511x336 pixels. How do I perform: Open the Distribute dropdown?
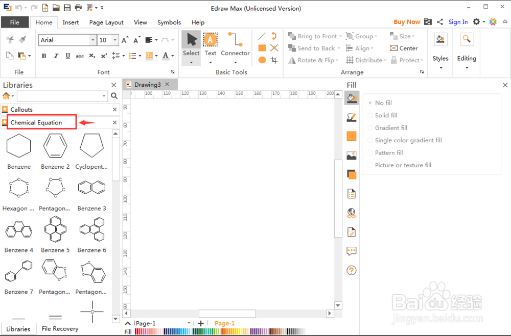366,60
